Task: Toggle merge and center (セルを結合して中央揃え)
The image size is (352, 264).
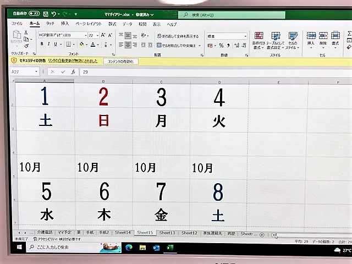Action: [x=176, y=45]
